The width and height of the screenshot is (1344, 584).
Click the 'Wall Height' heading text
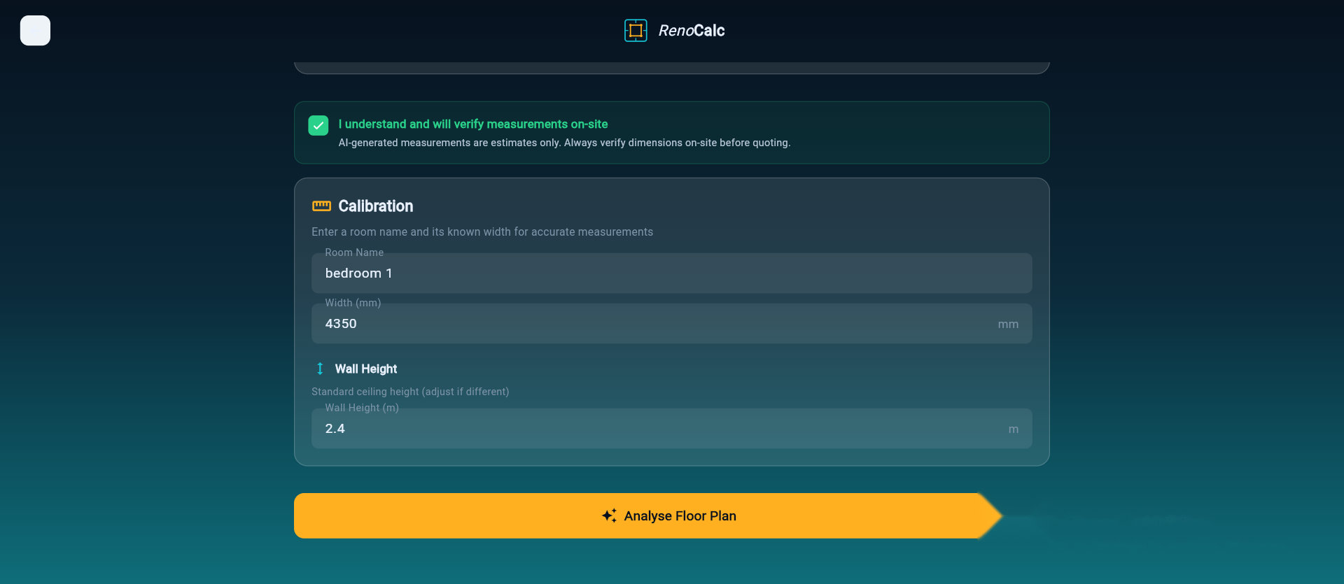(x=365, y=369)
